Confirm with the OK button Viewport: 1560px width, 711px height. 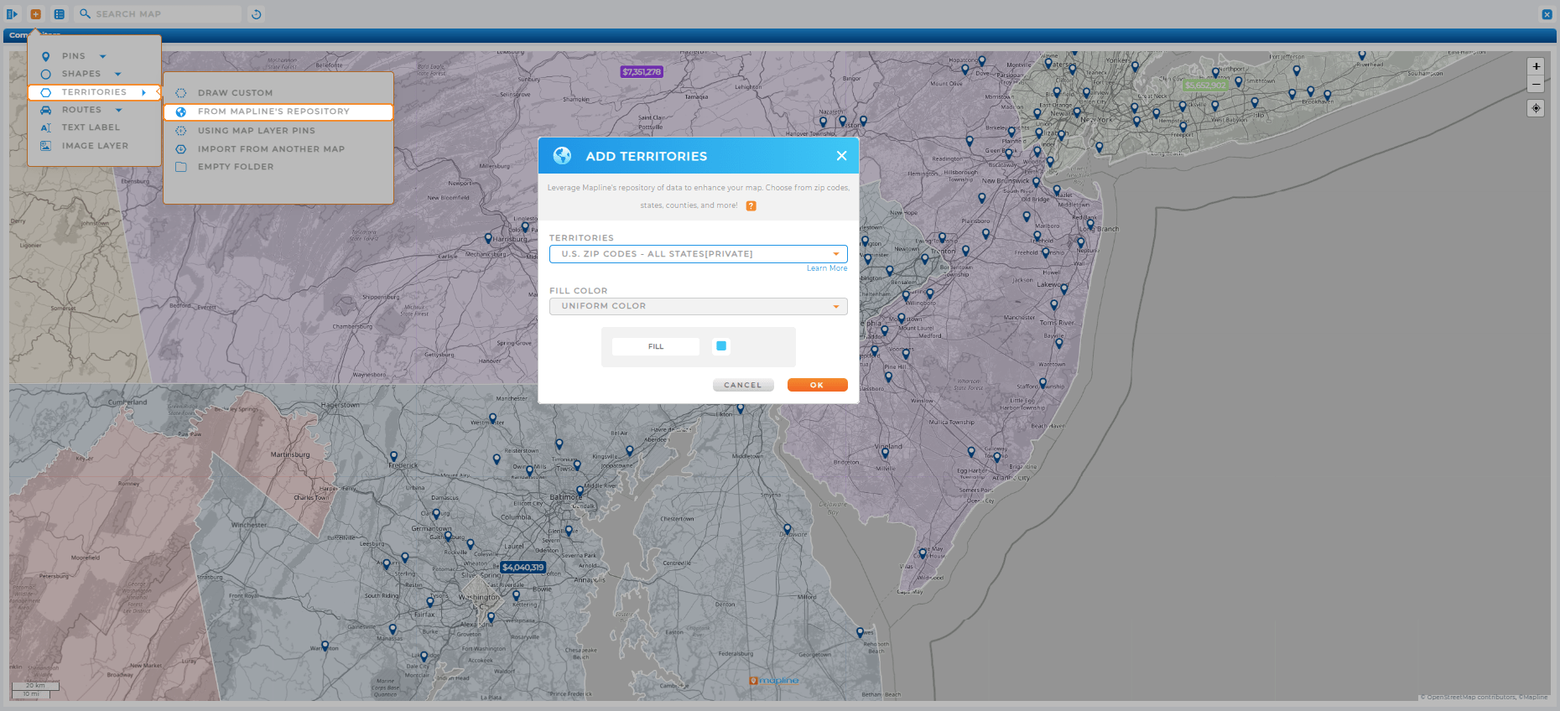[818, 385]
